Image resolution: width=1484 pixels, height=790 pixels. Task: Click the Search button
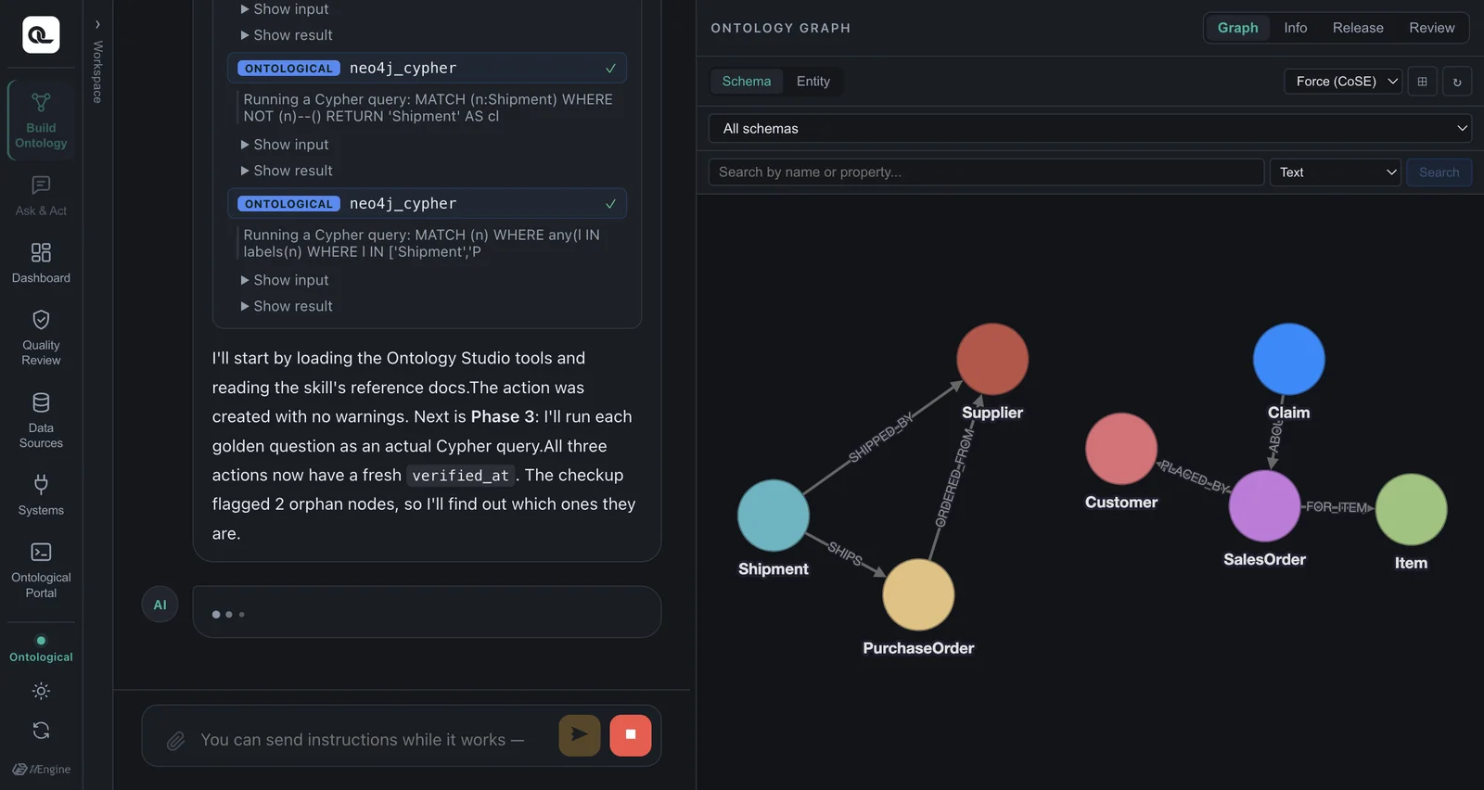click(1439, 172)
